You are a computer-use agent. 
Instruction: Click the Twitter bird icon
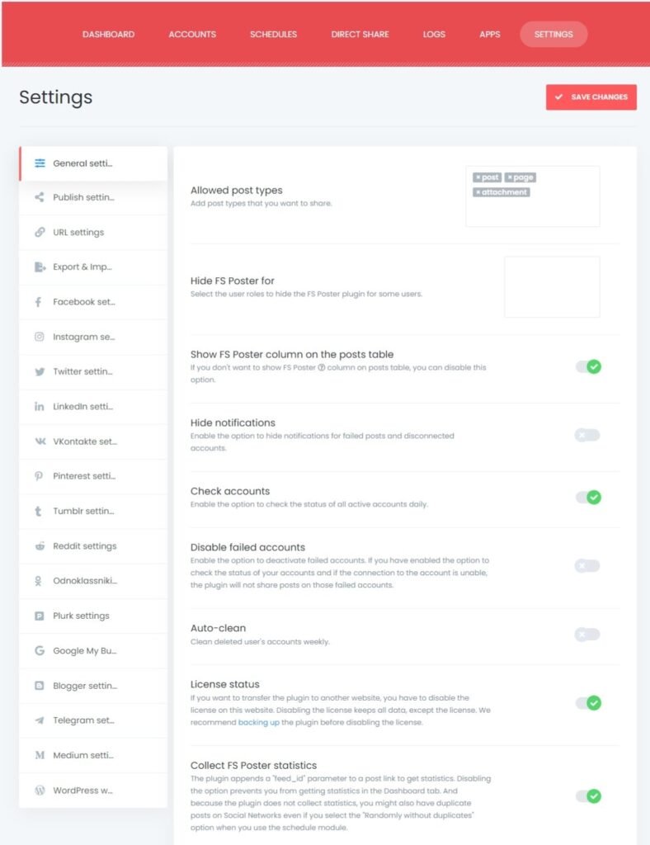[40, 372]
